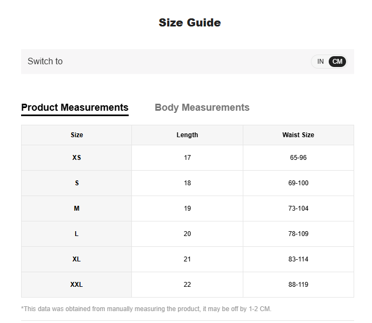The height and width of the screenshot is (323, 372).
Task: Click the waist size 73-104 cell
Action: tap(298, 208)
